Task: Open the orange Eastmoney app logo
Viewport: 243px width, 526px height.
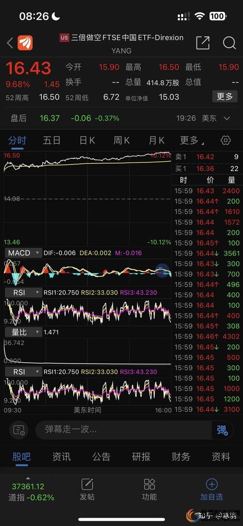Action: pos(25,43)
